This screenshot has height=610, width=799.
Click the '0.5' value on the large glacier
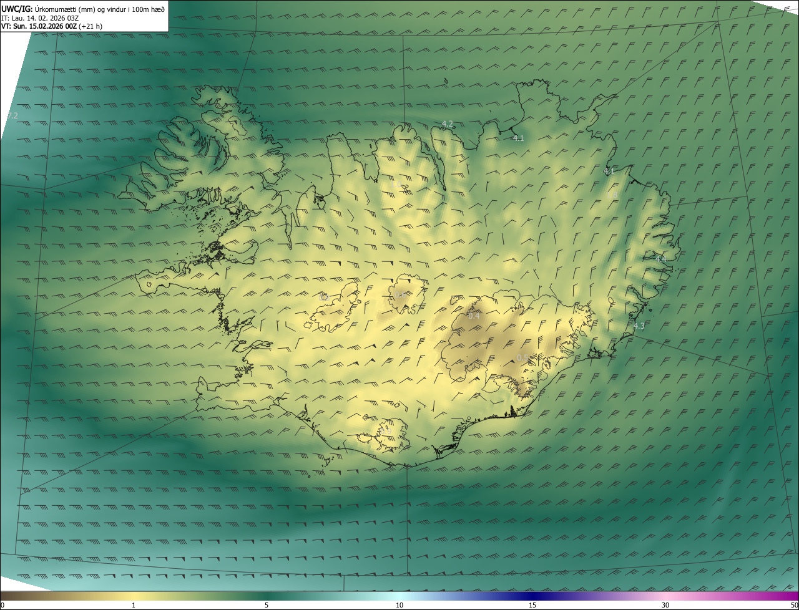click(x=522, y=357)
